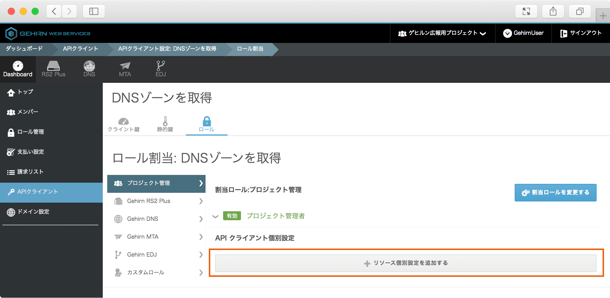Click the Gehirn Web Services logo
Screen dimensions: 610x298
click(48, 33)
